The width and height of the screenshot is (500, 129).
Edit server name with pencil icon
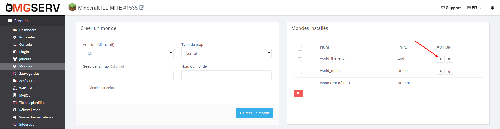click(x=141, y=8)
